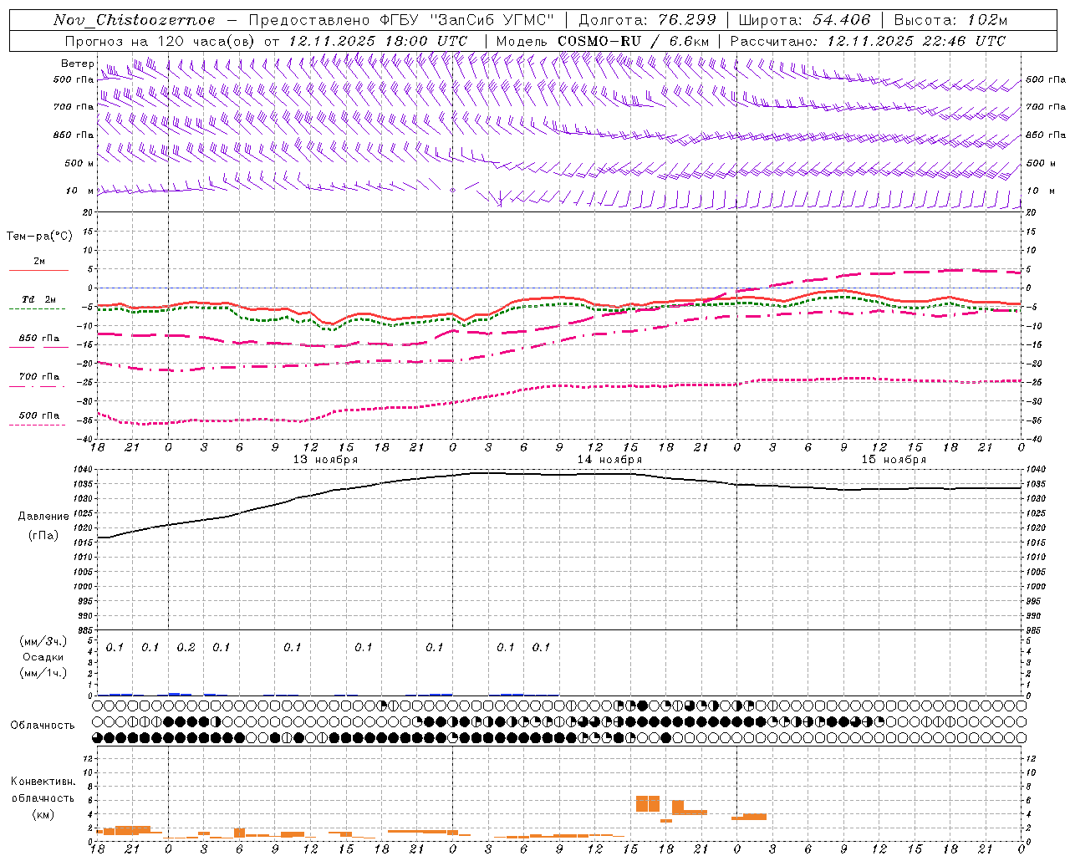Screen dimensions: 1070x856
Task: Click the 'Предоставлено ФГБУ "ЗапСиб УГМС"' text
Action: (402, 20)
